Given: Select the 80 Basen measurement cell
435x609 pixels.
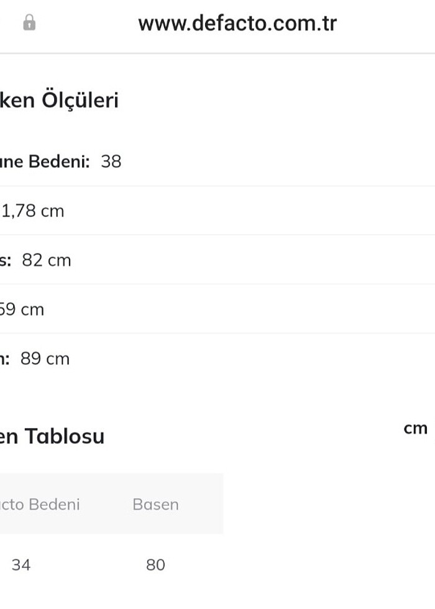Looking at the screenshot, I should (156, 565).
